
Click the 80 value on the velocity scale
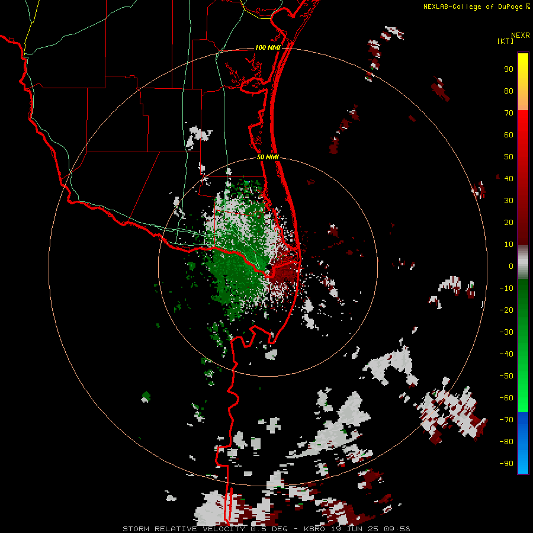pos(509,91)
